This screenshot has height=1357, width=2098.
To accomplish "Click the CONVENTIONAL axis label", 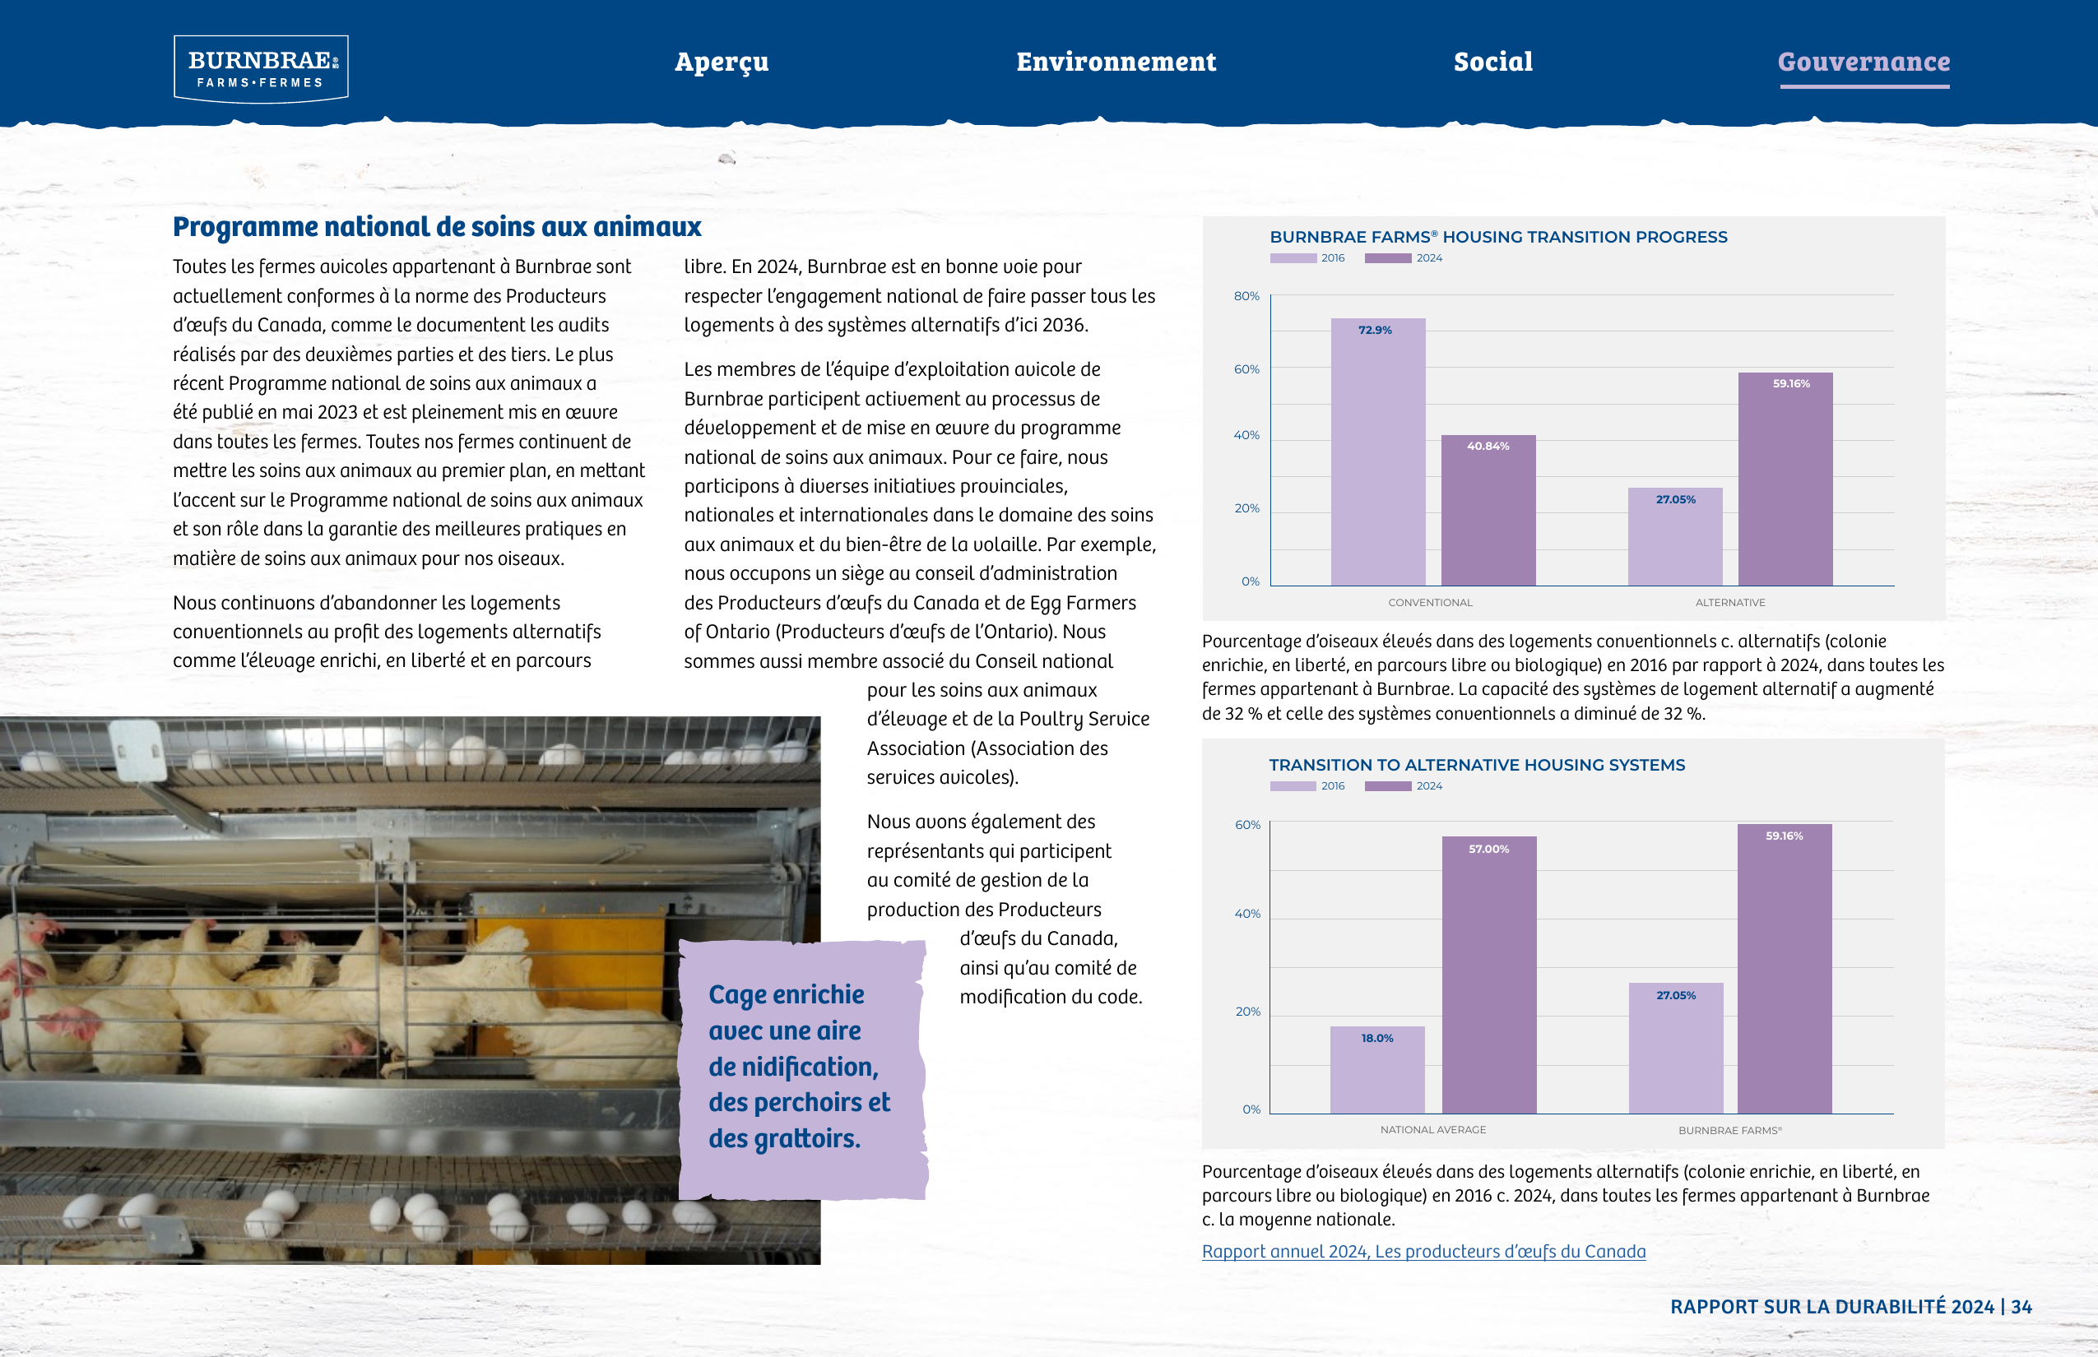I will click(1430, 603).
